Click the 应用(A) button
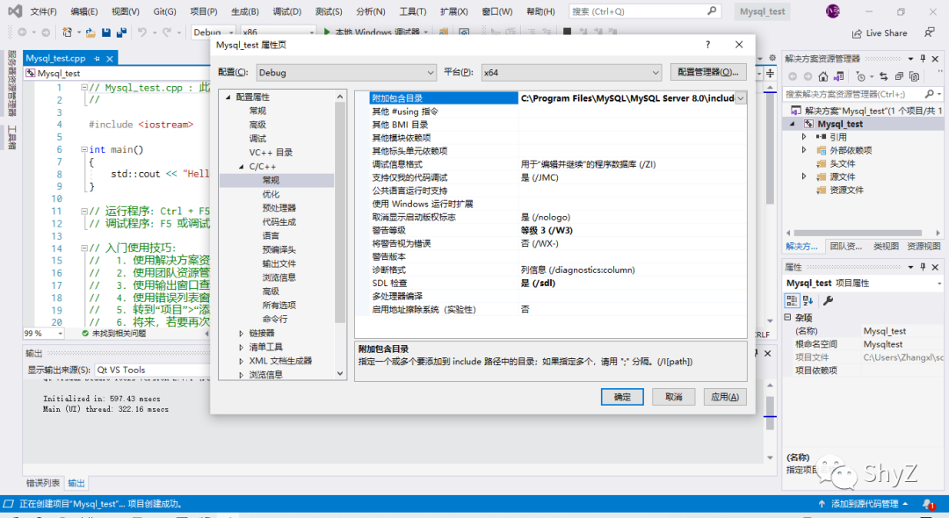The image size is (949, 518). [725, 397]
